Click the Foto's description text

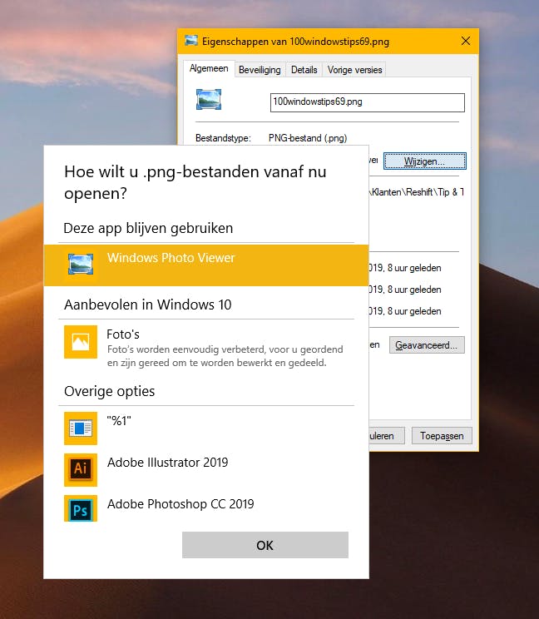point(225,356)
